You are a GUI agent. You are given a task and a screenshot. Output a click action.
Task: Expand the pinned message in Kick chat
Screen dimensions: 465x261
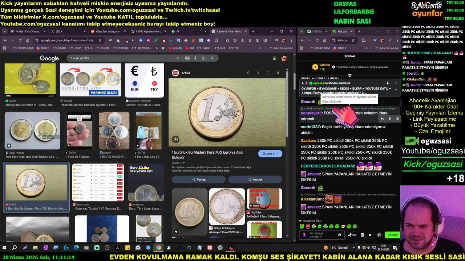(x=396, y=90)
